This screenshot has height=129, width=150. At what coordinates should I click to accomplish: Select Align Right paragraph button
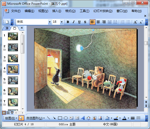104,22
